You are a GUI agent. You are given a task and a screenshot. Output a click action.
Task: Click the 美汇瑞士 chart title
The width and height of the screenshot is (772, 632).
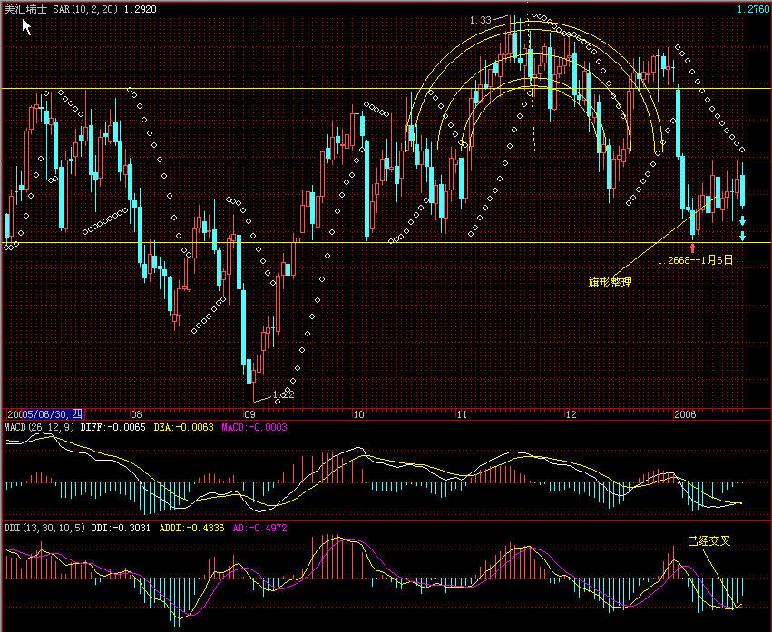(25, 9)
